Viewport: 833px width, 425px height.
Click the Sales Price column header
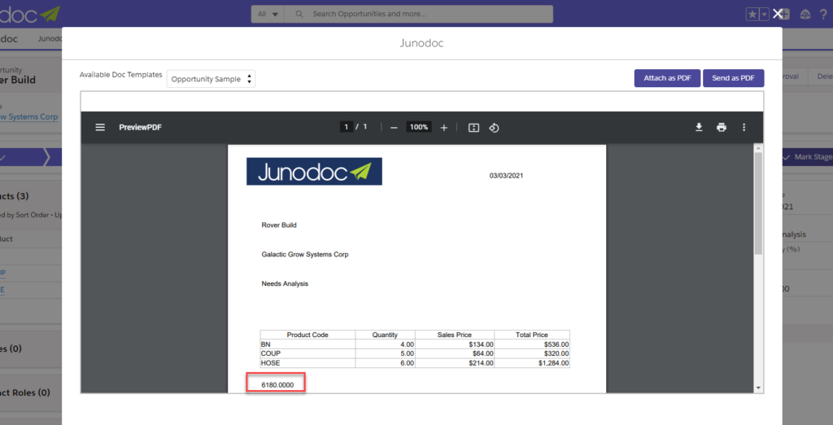455,335
